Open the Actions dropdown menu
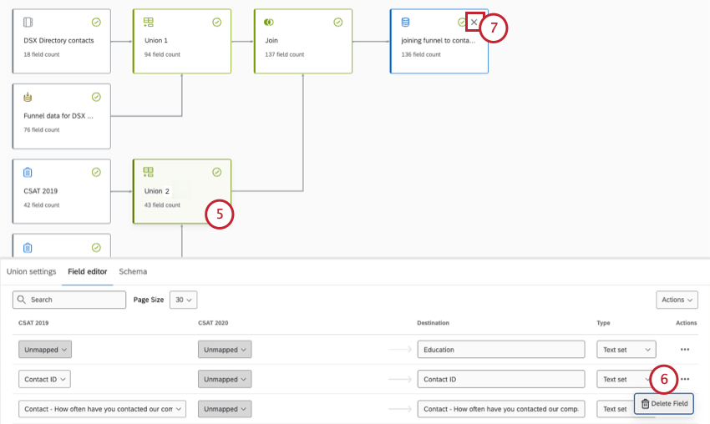Viewport: 710px width, 424px height. click(677, 300)
